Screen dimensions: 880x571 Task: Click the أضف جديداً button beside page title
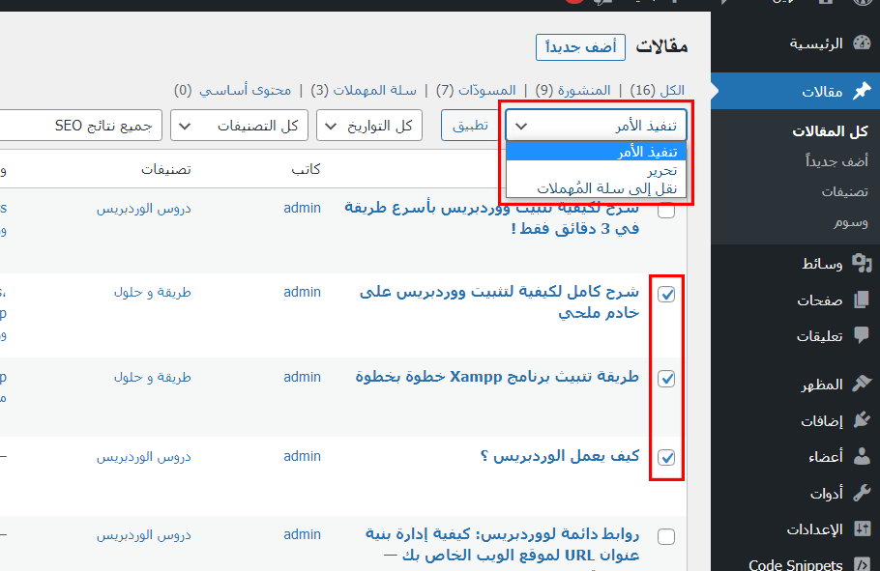(x=580, y=47)
